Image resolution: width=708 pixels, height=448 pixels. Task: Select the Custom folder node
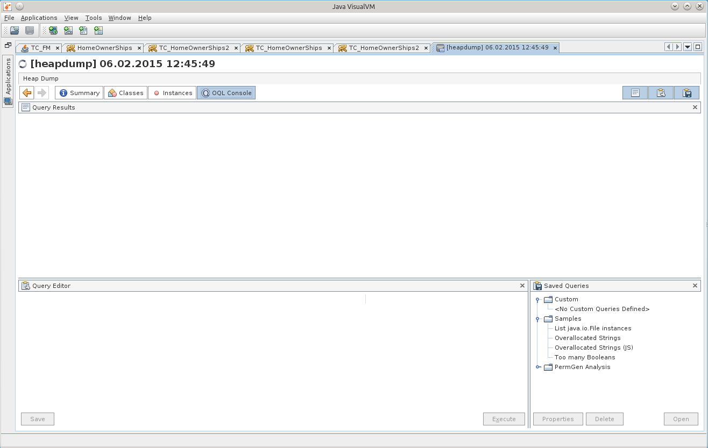click(x=566, y=300)
